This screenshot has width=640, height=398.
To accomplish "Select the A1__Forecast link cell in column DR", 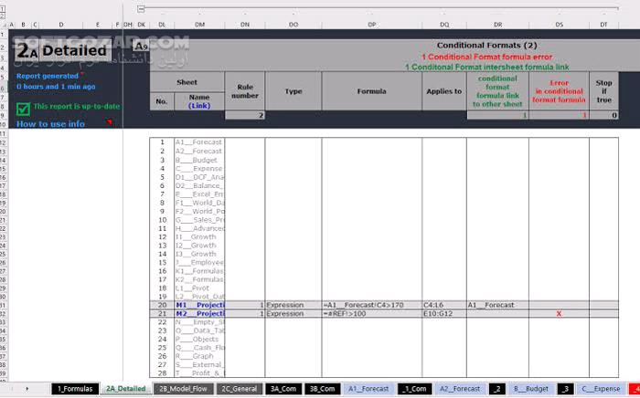I will point(497,305).
